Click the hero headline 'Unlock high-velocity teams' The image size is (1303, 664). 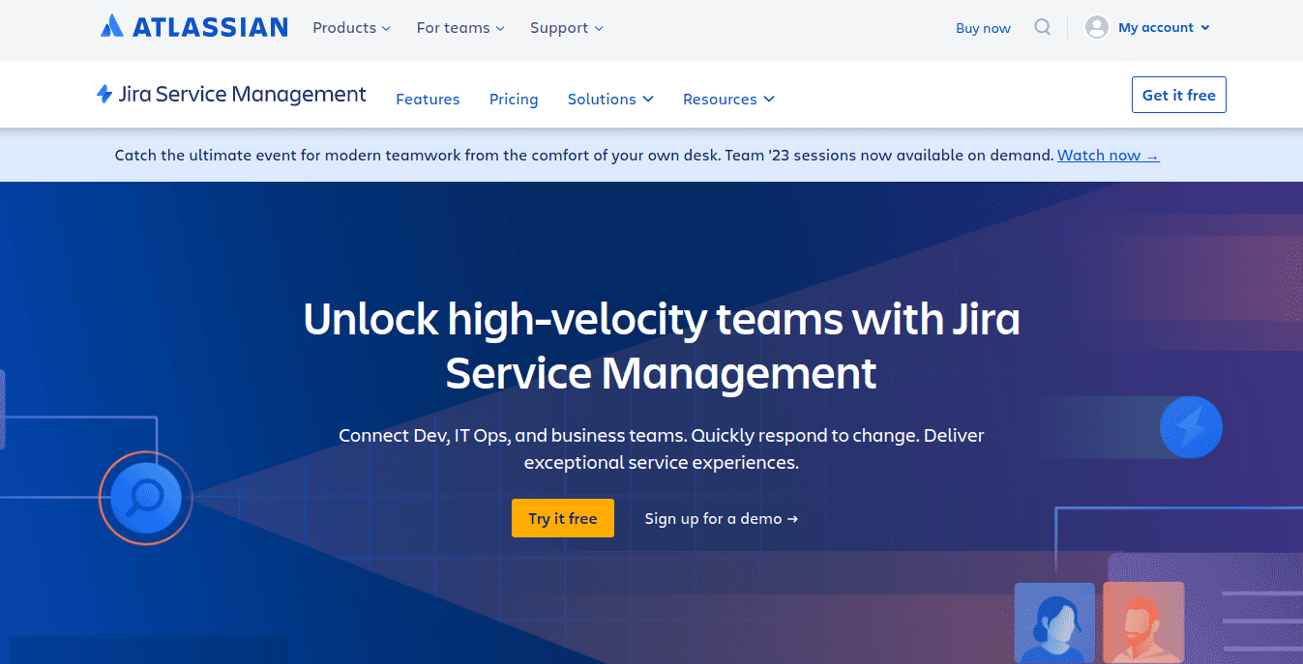click(662, 345)
